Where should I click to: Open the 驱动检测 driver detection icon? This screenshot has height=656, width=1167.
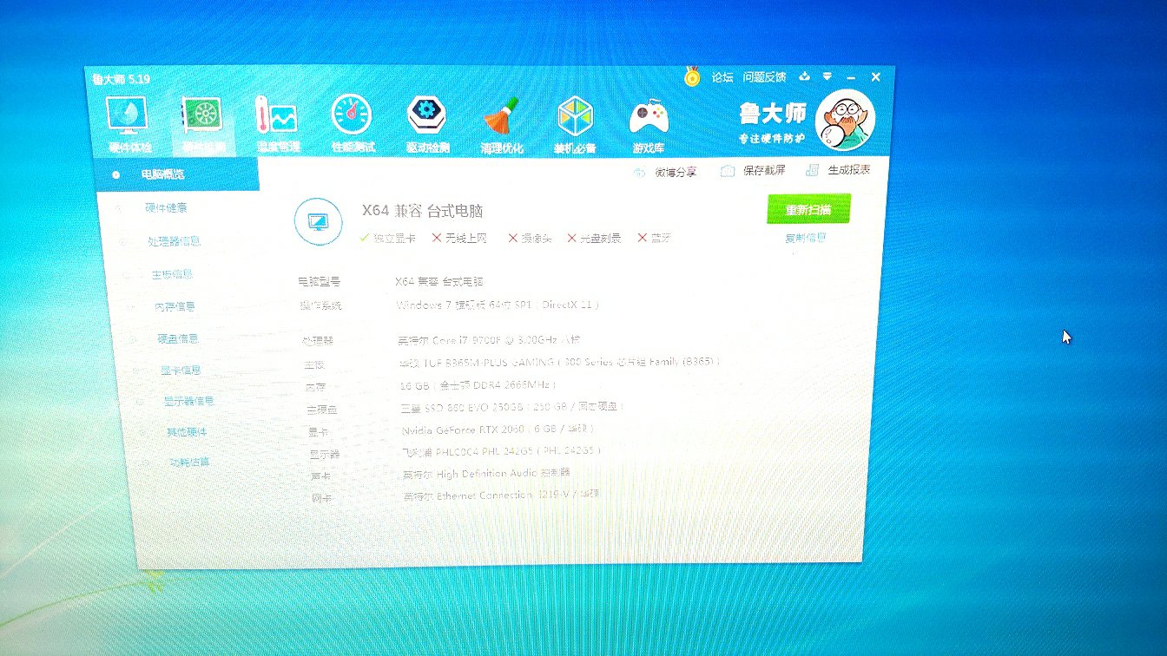coord(427,123)
